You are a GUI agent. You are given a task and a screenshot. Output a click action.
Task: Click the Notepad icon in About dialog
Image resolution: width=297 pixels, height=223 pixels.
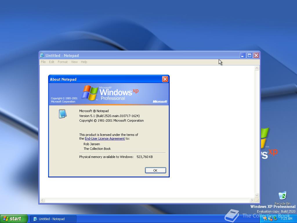tap(63, 114)
